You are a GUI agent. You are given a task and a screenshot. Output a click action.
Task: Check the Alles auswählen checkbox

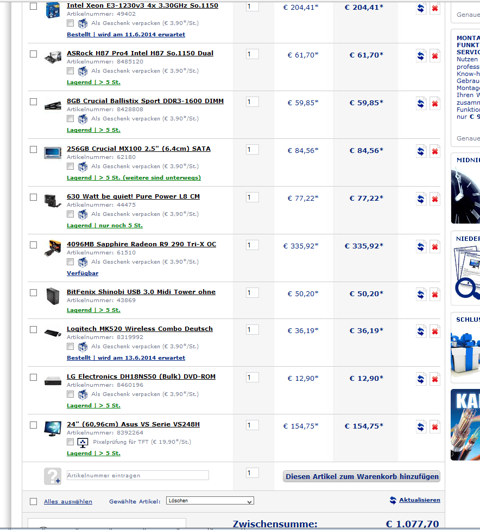pos(33,501)
